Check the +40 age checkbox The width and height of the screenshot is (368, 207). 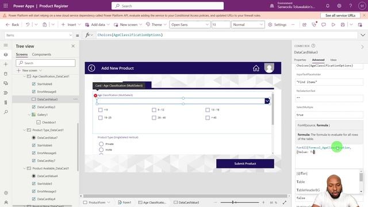(208, 117)
